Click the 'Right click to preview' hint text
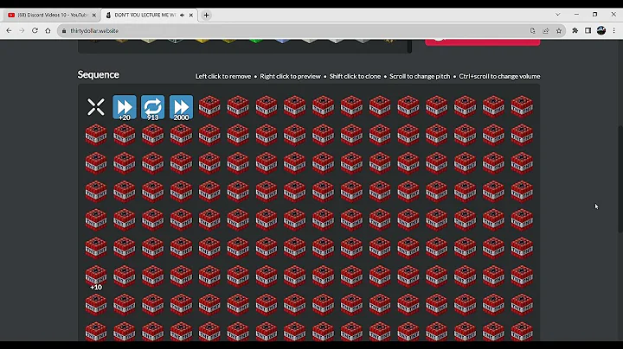 pyautogui.click(x=290, y=76)
